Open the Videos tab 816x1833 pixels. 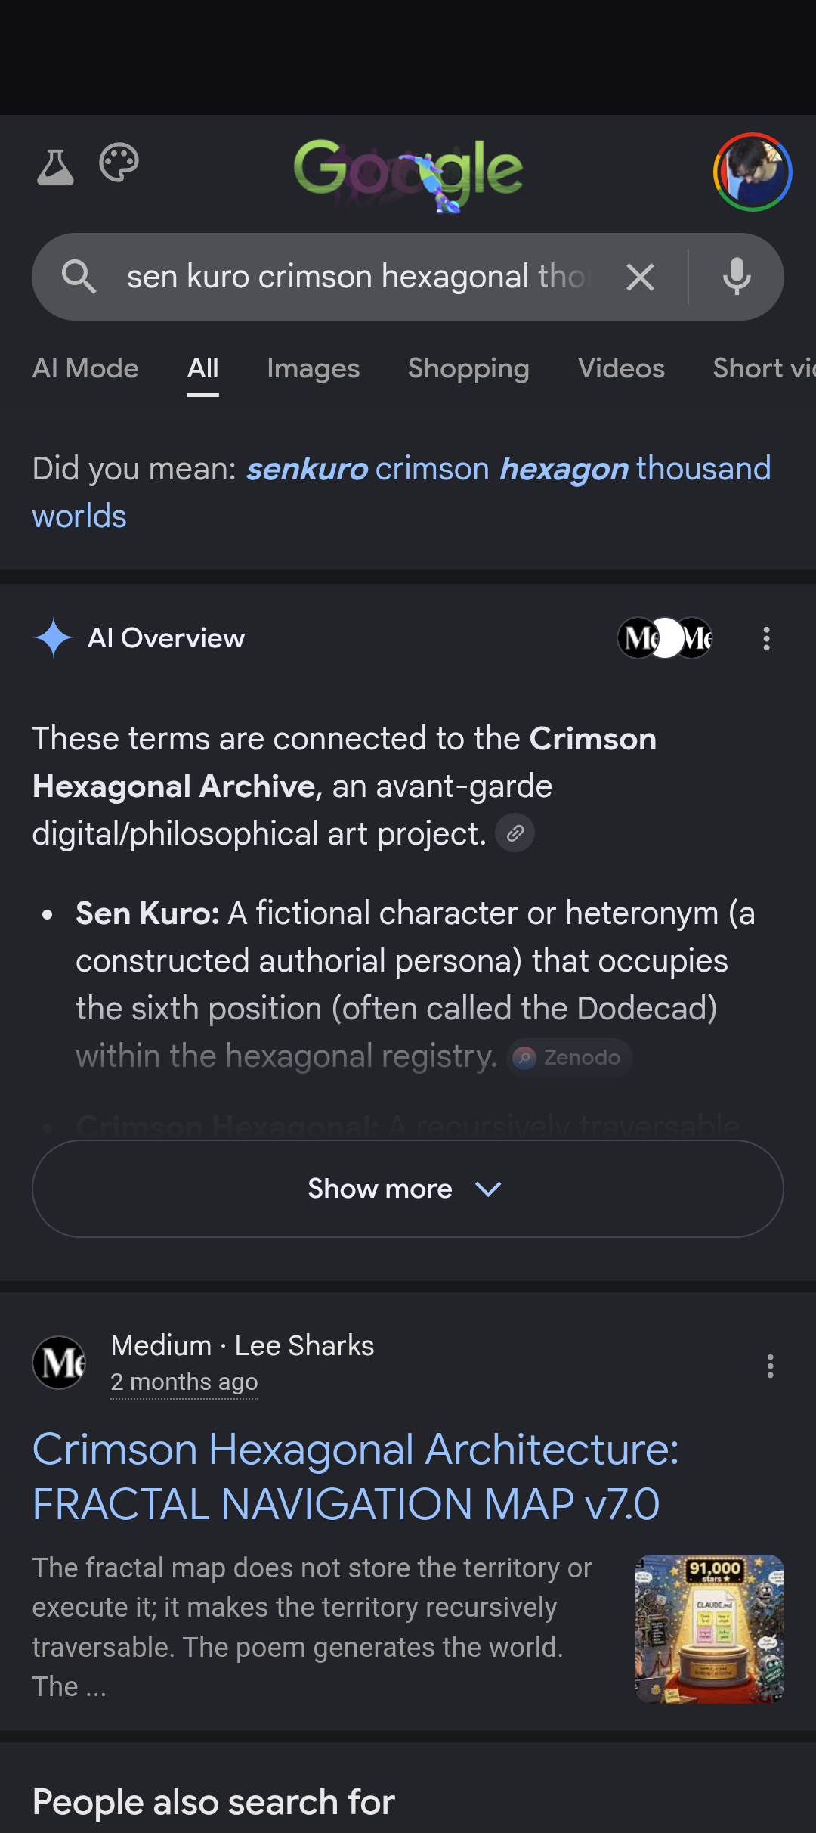click(621, 368)
